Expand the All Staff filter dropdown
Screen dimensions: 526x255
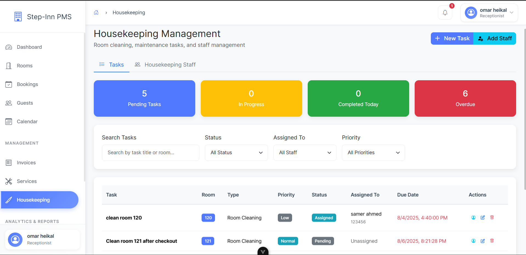[x=305, y=153]
